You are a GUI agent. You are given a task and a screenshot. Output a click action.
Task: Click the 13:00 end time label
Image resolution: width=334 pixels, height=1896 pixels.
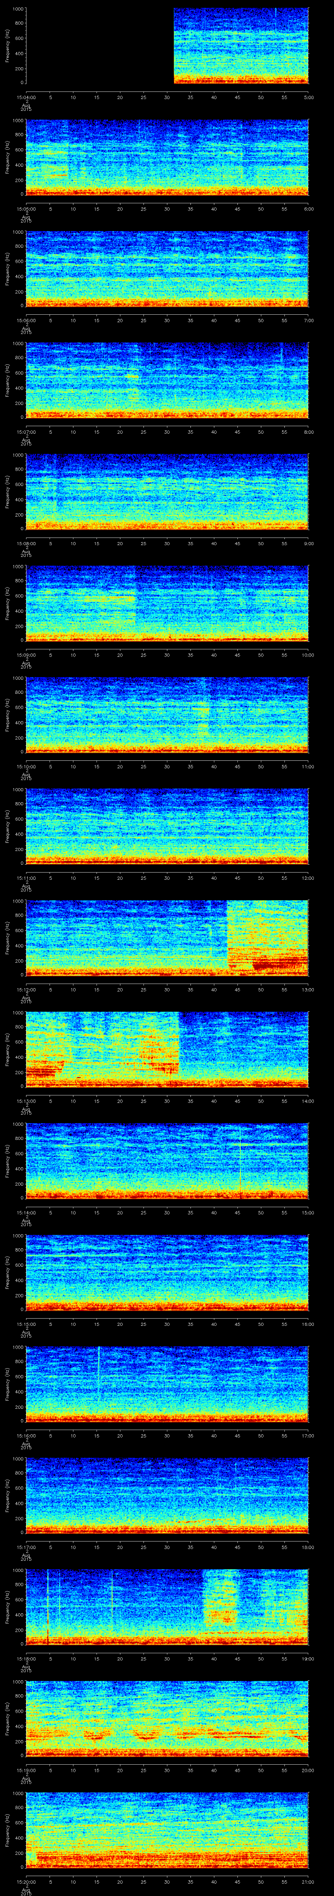click(308, 989)
